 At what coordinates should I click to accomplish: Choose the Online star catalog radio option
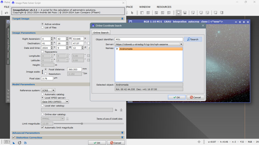click(42, 114)
